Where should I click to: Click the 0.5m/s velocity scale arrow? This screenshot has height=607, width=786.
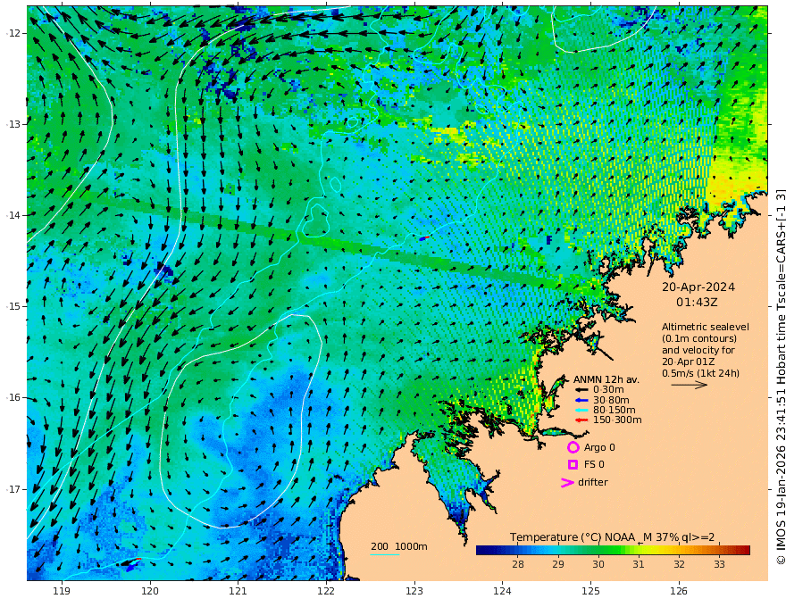[690, 385]
